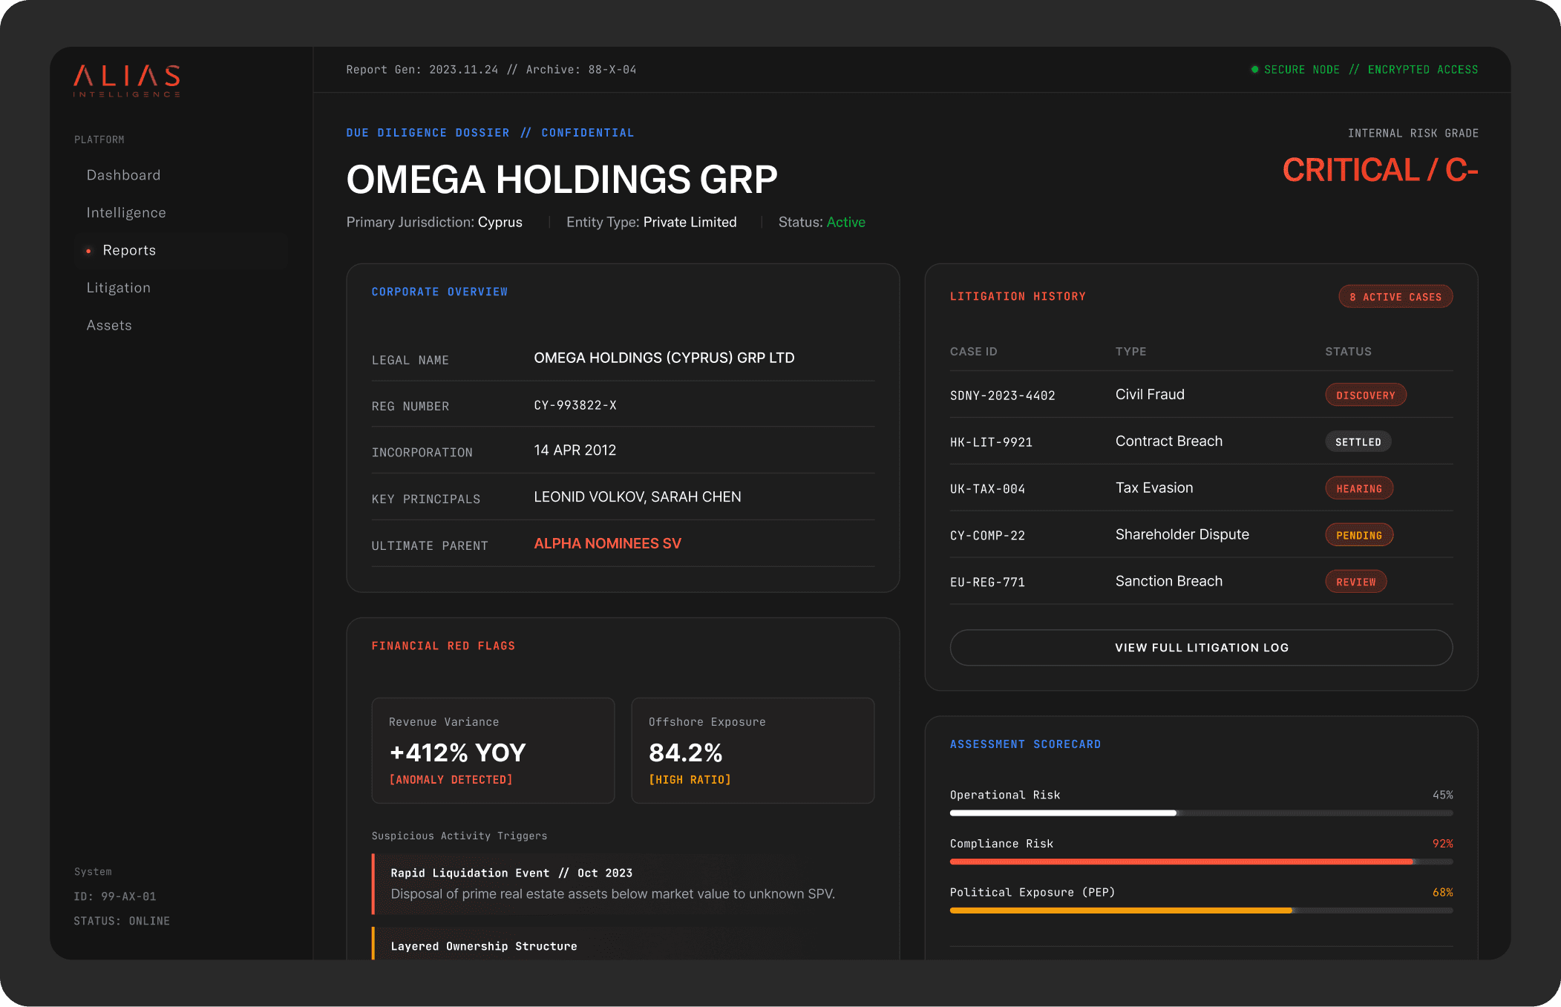Click View Full Litigation Log button

(x=1200, y=648)
